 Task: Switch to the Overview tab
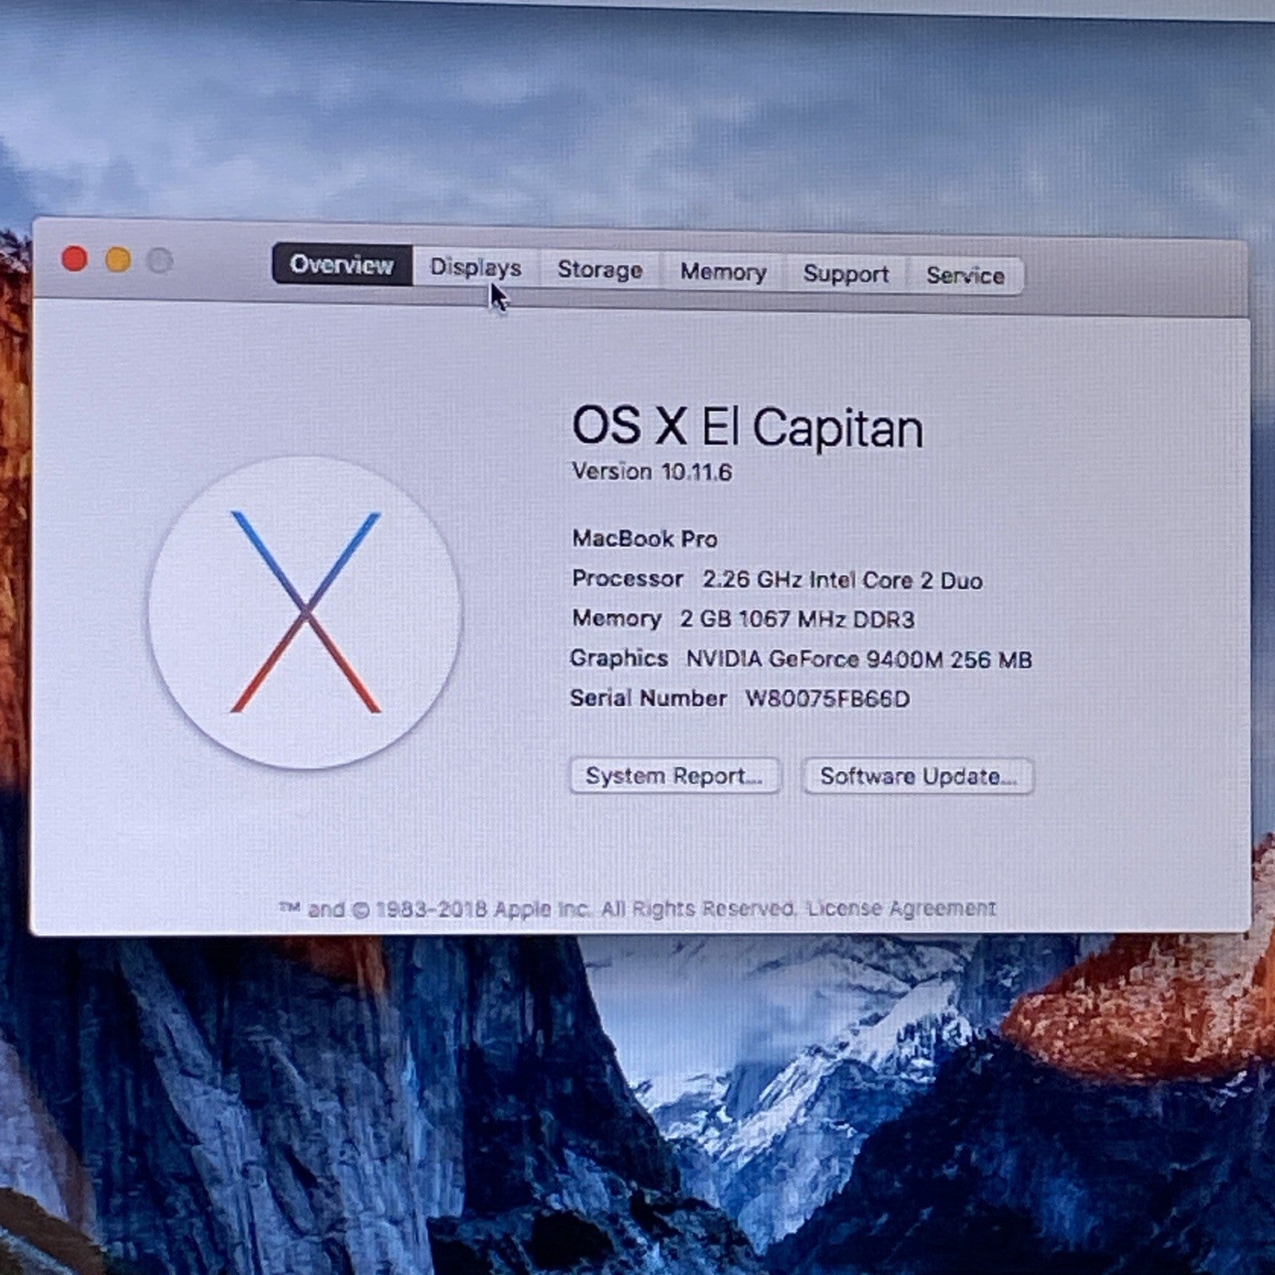(342, 265)
